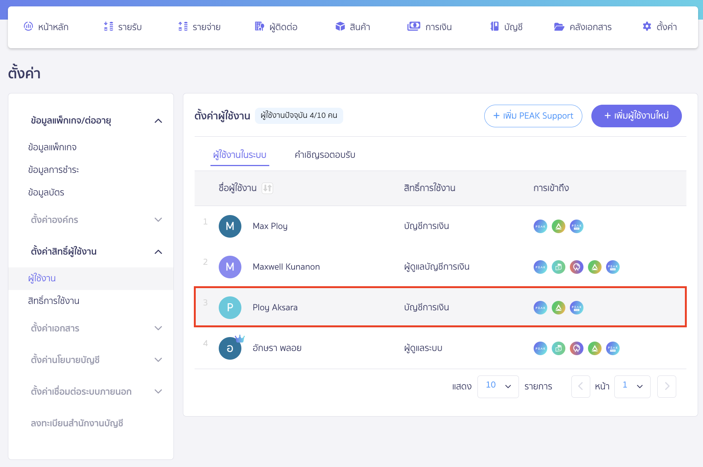
Task: Open the rows-per-page dropdown showing 10
Action: (498, 386)
